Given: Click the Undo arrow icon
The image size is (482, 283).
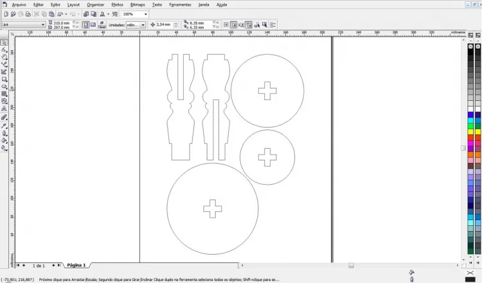Looking at the screenshot, I should 60,14.
